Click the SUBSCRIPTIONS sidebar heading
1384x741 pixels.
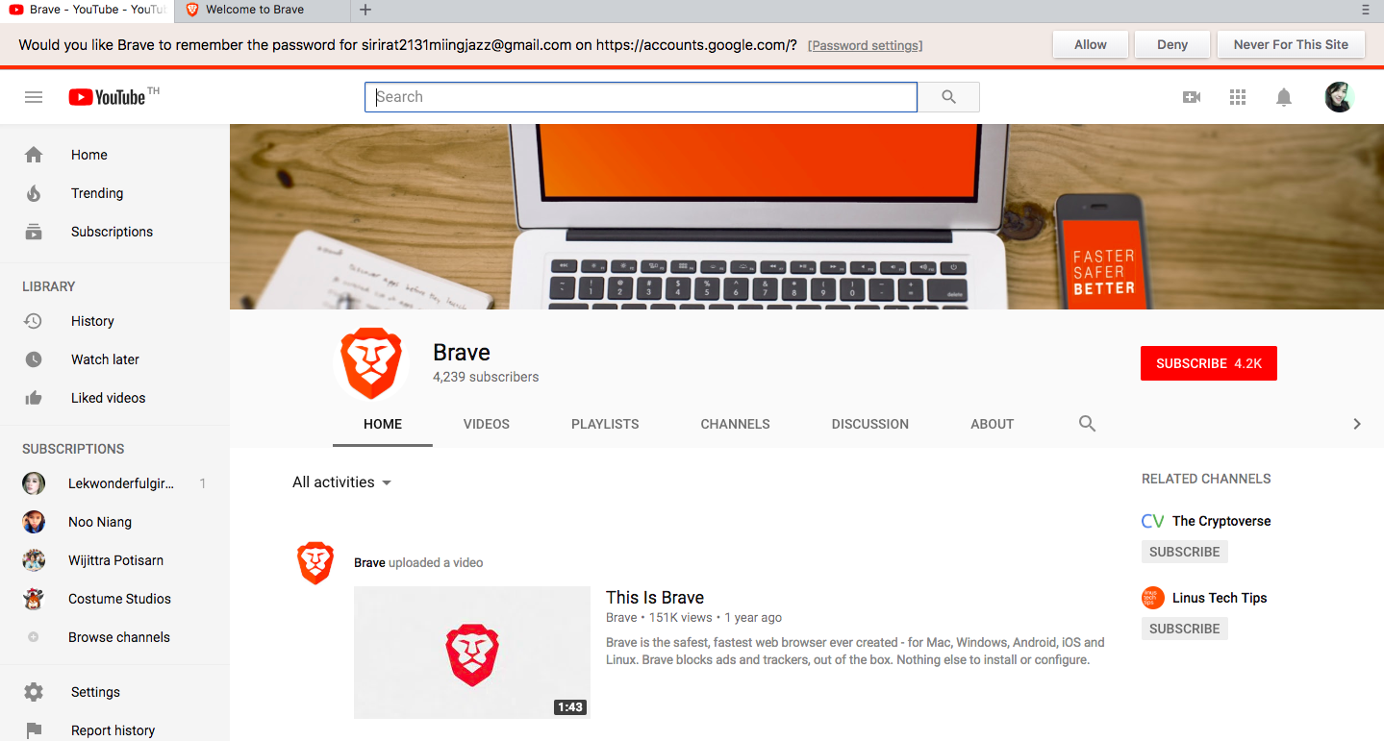click(73, 449)
